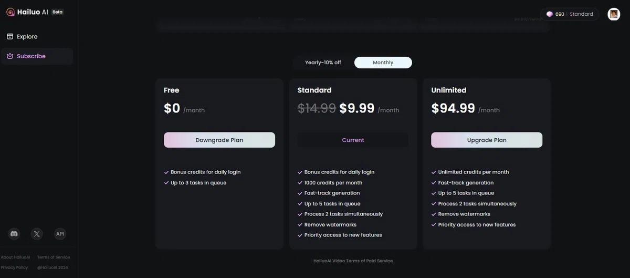Click the Explore sidebar icon
The width and height of the screenshot is (630, 278).
pyautogui.click(x=10, y=37)
